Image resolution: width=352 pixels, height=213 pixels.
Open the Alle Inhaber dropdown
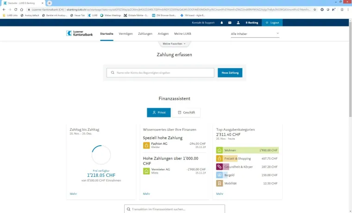255,33
